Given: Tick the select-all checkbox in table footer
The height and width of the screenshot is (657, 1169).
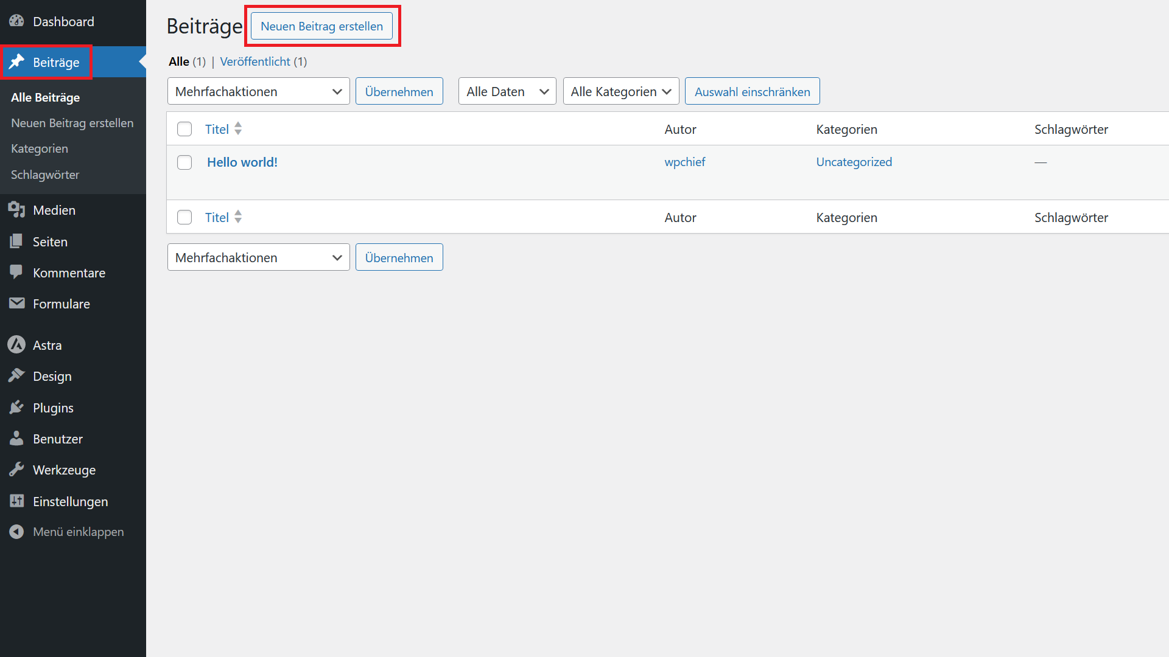Looking at the screenshot, I should pyautogui.click(x=184, y=217).
